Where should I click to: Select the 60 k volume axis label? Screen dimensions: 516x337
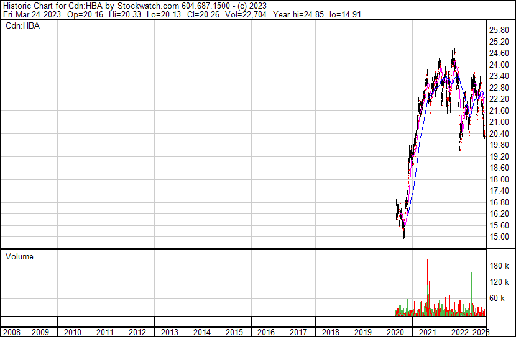[x=497, y=298]
